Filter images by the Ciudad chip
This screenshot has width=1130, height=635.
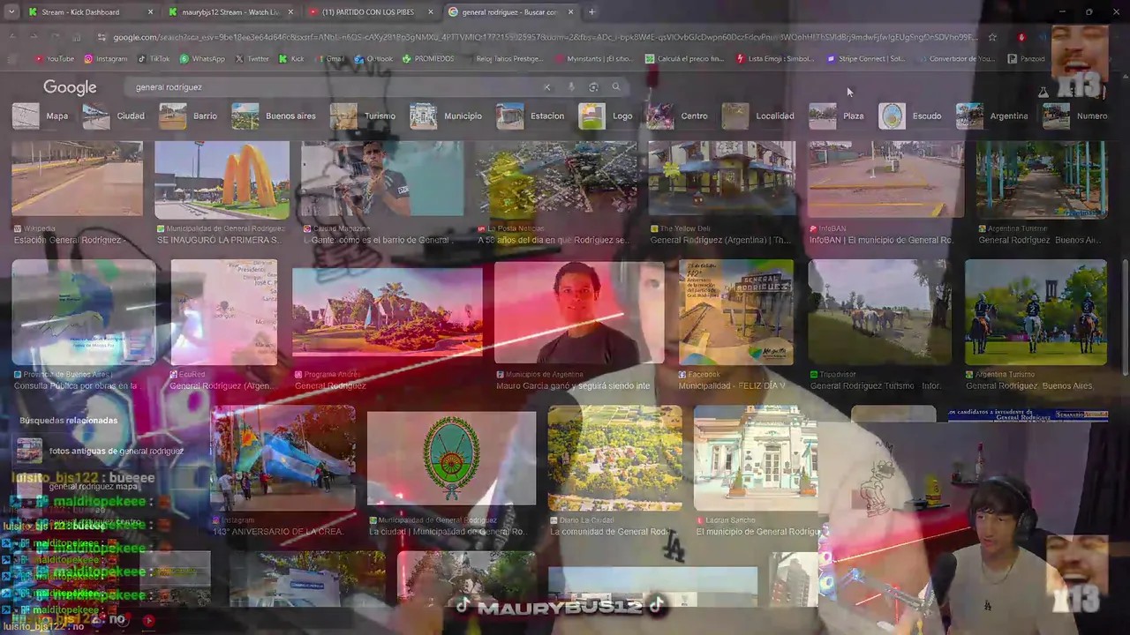(114, 116)
